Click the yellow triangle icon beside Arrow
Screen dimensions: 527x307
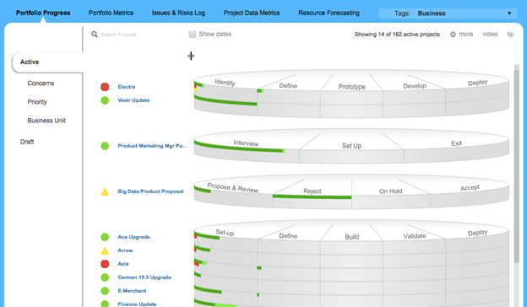tap(105, 250)
